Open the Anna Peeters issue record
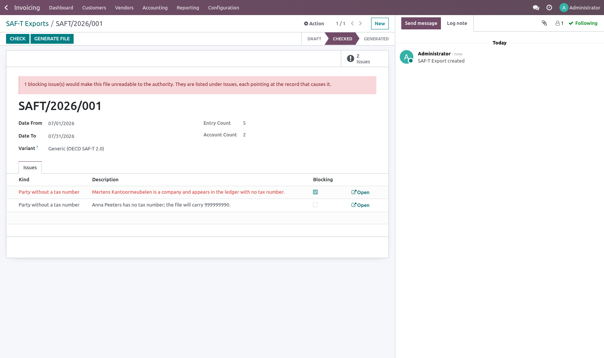 [x=361, y=205]
